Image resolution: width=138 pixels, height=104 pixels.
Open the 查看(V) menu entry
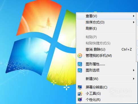coord(106,16)
